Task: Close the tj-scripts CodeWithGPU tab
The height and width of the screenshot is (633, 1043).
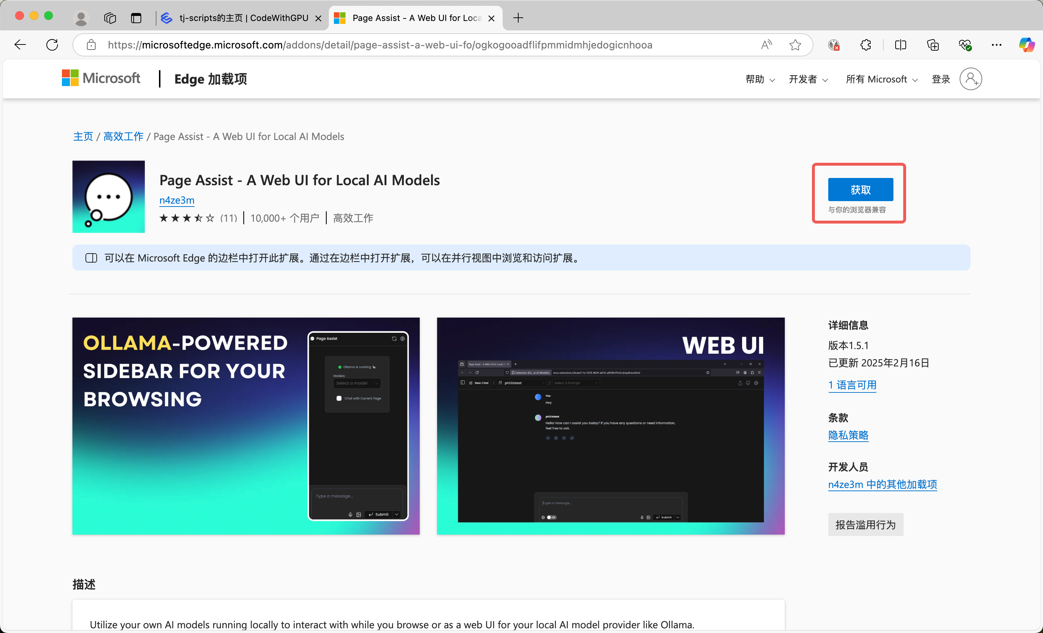Action: click(x=318, y=18)
